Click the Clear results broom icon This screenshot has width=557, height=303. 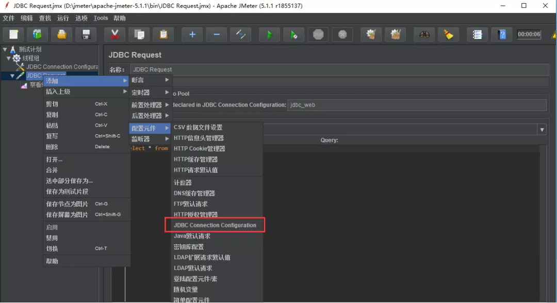(371, 34)
